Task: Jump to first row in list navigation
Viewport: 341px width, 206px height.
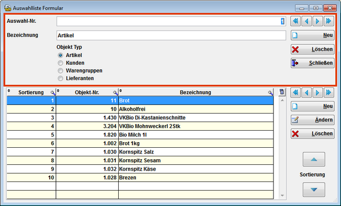Action: coord(295,92)
